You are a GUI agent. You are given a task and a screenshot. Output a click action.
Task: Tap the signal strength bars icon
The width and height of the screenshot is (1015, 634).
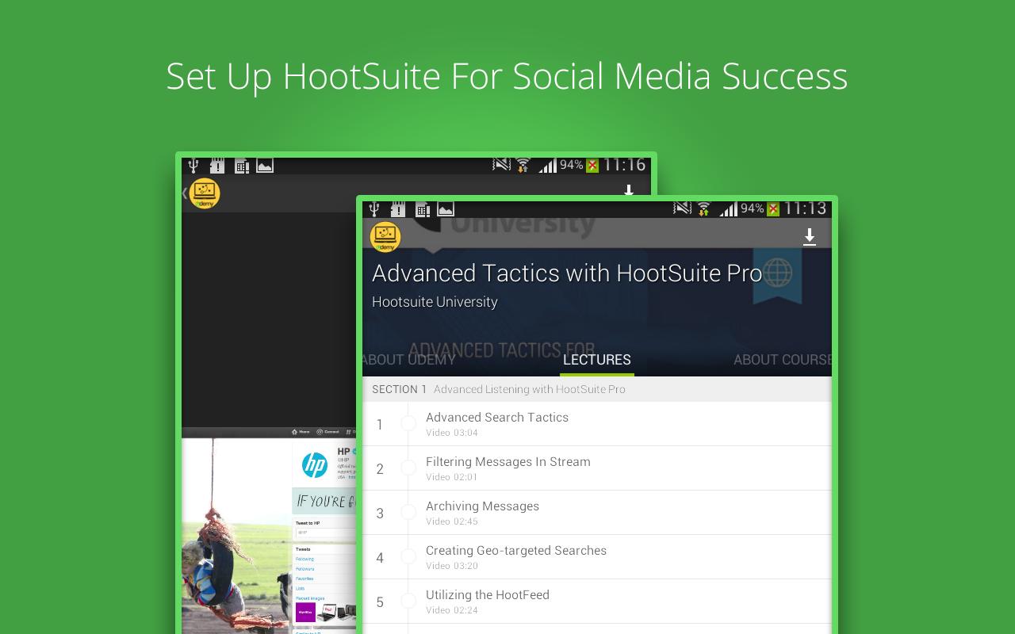730,208
